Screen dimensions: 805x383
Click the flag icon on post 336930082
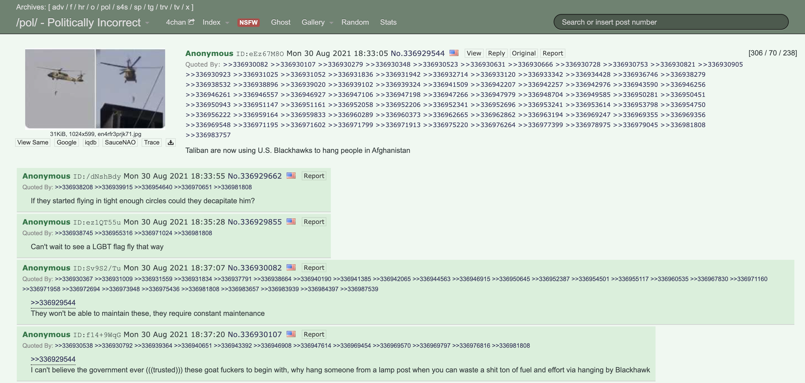click(291, 268)
